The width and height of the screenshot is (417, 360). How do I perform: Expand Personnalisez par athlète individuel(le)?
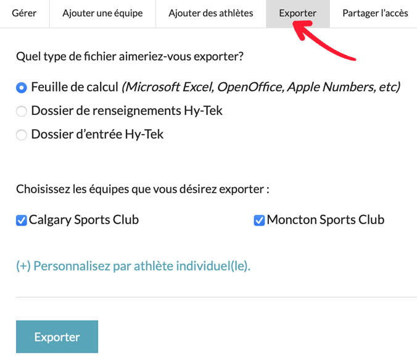[133, 266]
